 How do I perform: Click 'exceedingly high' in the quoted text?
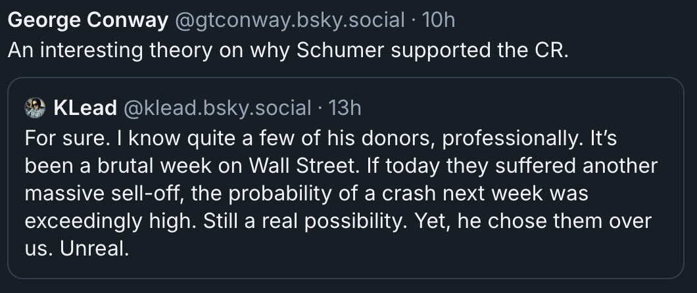point(104,221)
